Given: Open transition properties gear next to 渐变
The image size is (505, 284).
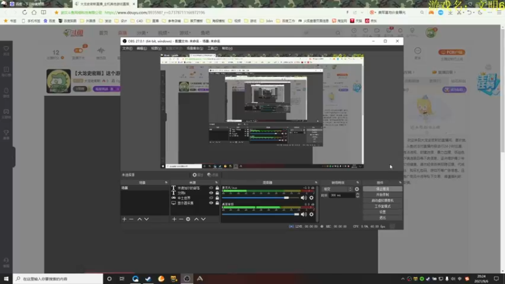Looking at the screenshot, I should pyautogui.click(x=357, y=189).
